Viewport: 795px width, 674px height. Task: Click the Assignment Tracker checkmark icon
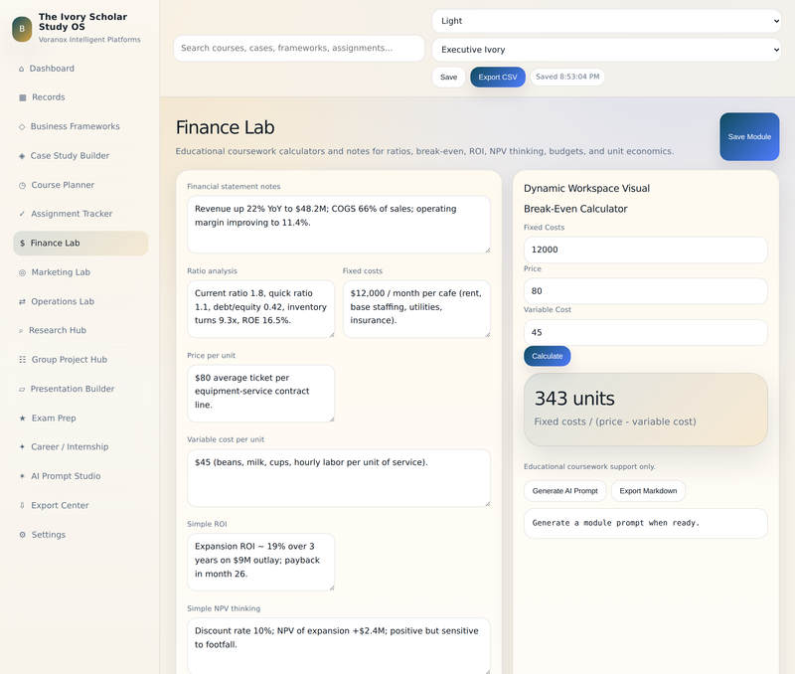[x=22, y=214]
